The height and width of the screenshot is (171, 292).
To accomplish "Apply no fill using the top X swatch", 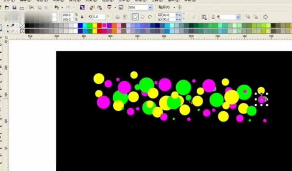I will click(22, 25).
